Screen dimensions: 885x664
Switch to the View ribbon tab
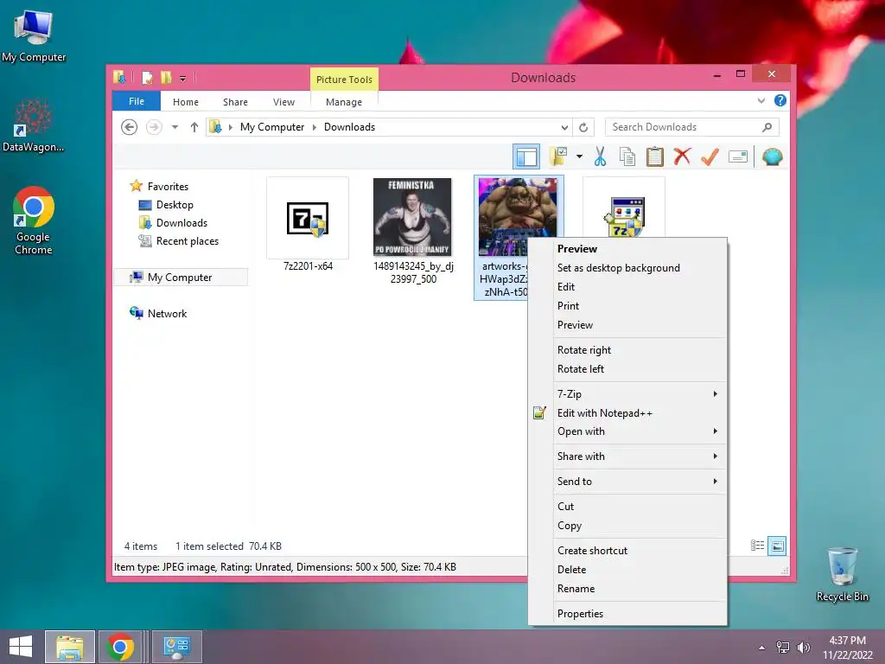coord(283,102)
